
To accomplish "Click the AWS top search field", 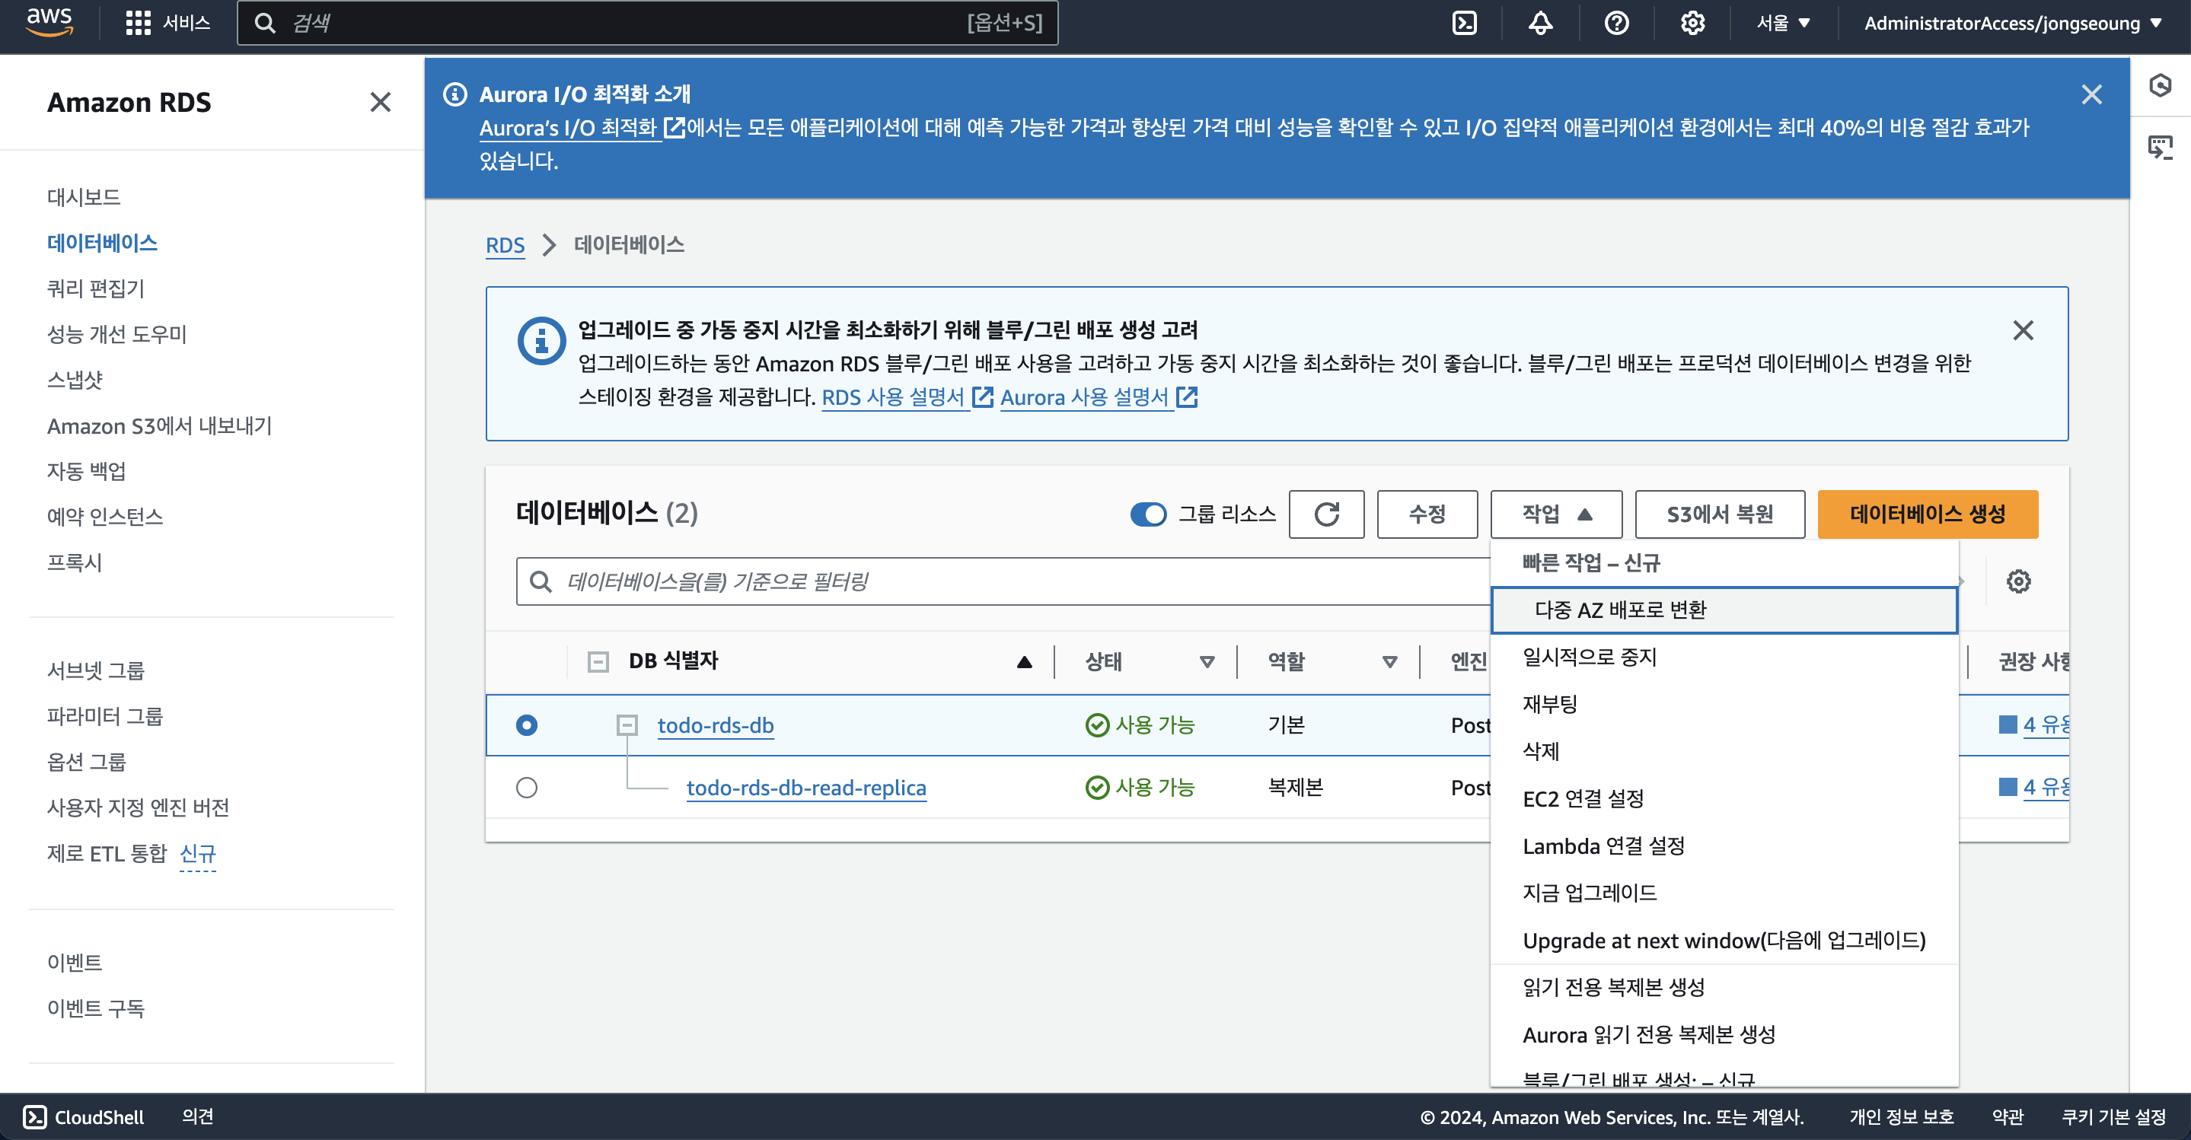I will pyautogui.click(x=647, y=23).
